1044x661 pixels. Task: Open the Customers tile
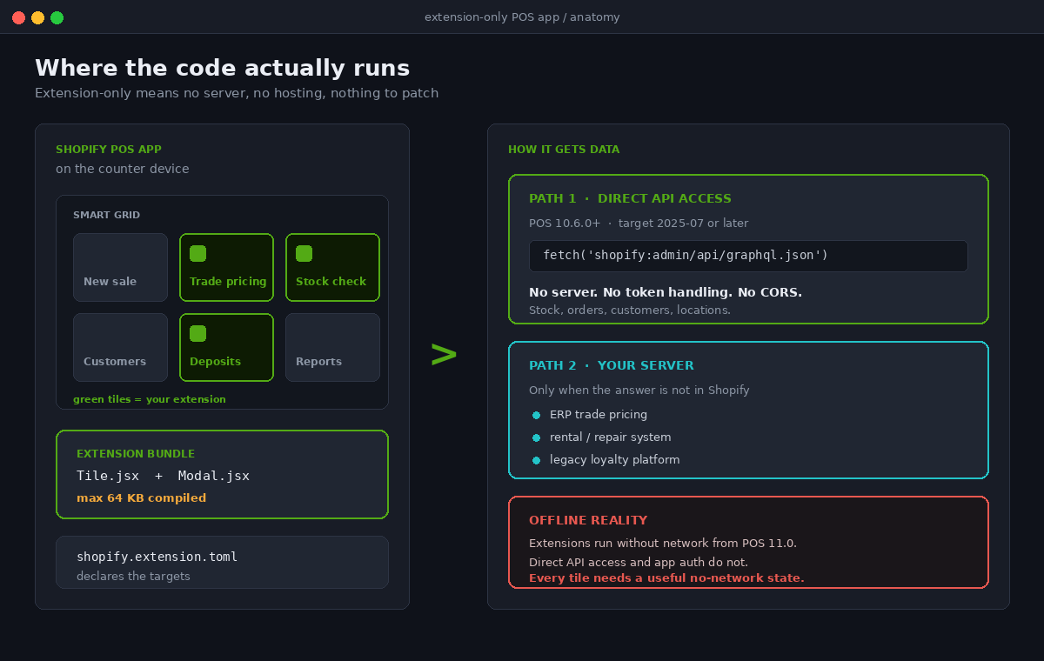point(120,347)
